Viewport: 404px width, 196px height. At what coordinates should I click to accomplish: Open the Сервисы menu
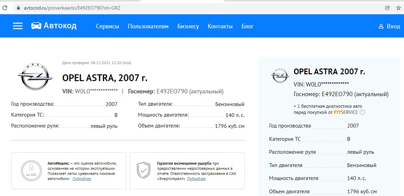click(107, 27)
